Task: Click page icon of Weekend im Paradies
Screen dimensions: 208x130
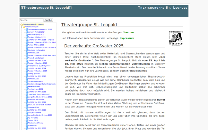Action: 27,50
